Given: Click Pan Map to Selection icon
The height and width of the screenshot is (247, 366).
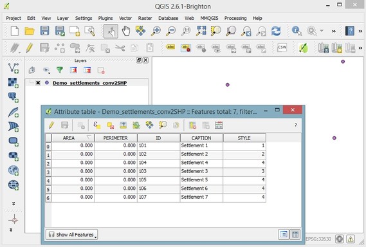Looking at the screenshot, I should 140,31.
